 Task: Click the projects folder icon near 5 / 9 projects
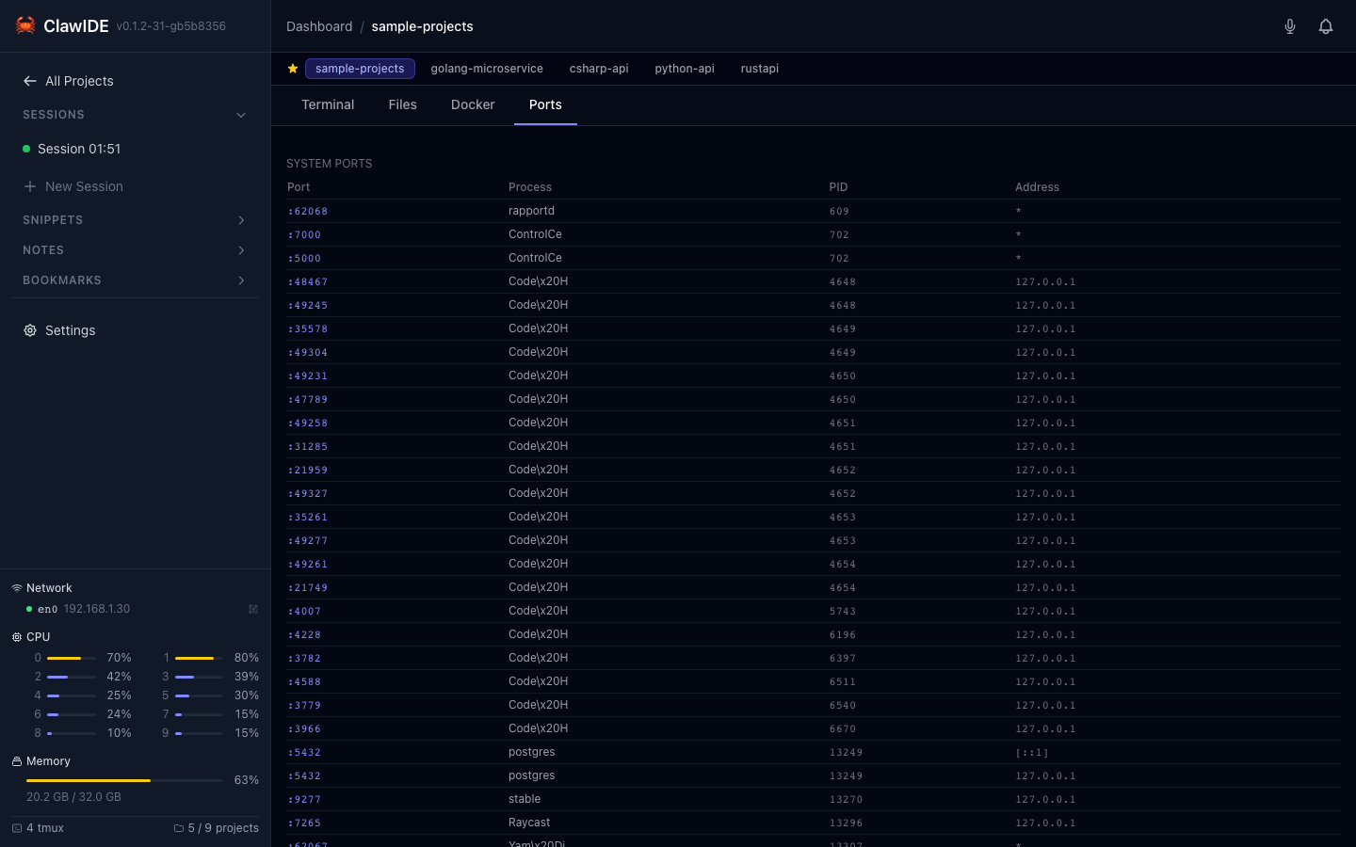(x=178, y=828)
